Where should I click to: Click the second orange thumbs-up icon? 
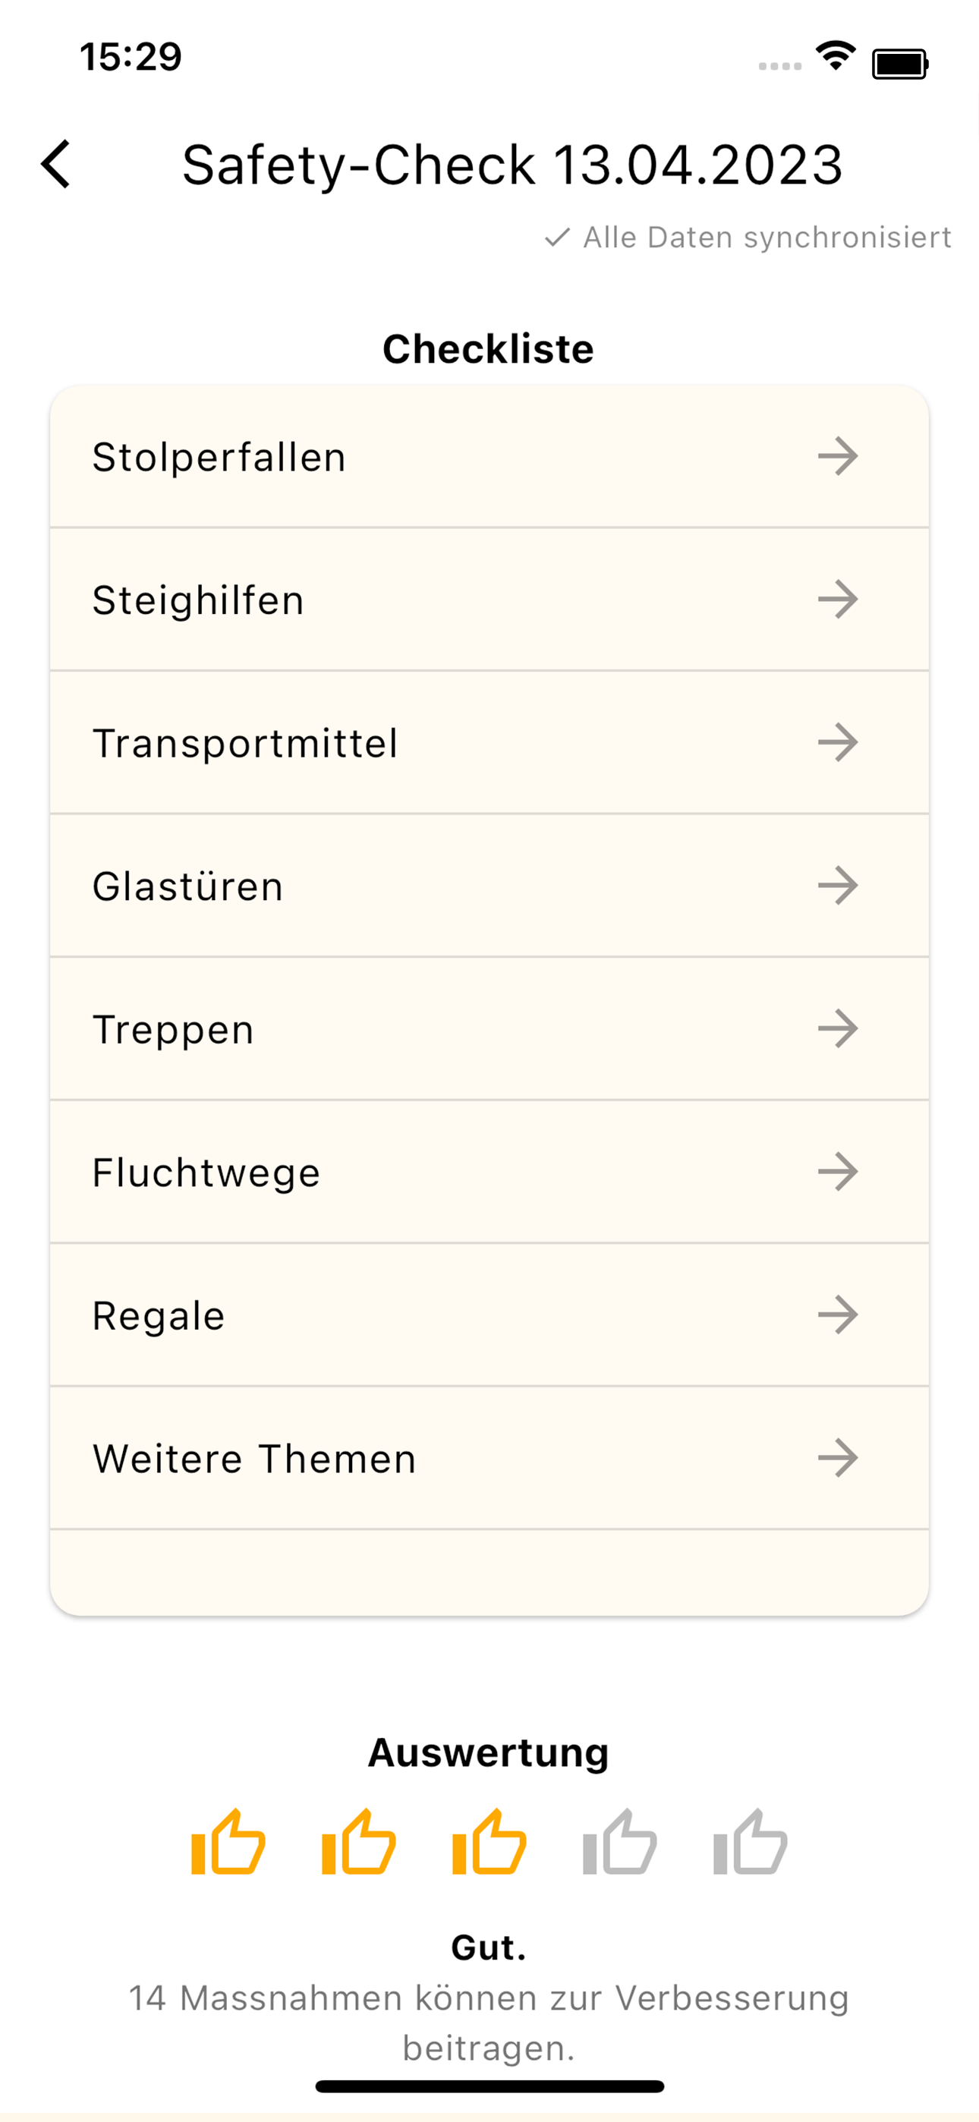point(358,1842)
